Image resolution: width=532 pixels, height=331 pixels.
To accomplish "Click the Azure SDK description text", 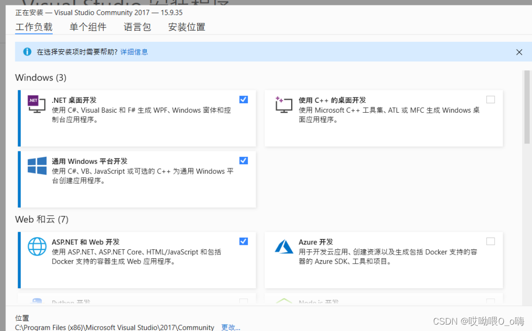I will [388, 257].
